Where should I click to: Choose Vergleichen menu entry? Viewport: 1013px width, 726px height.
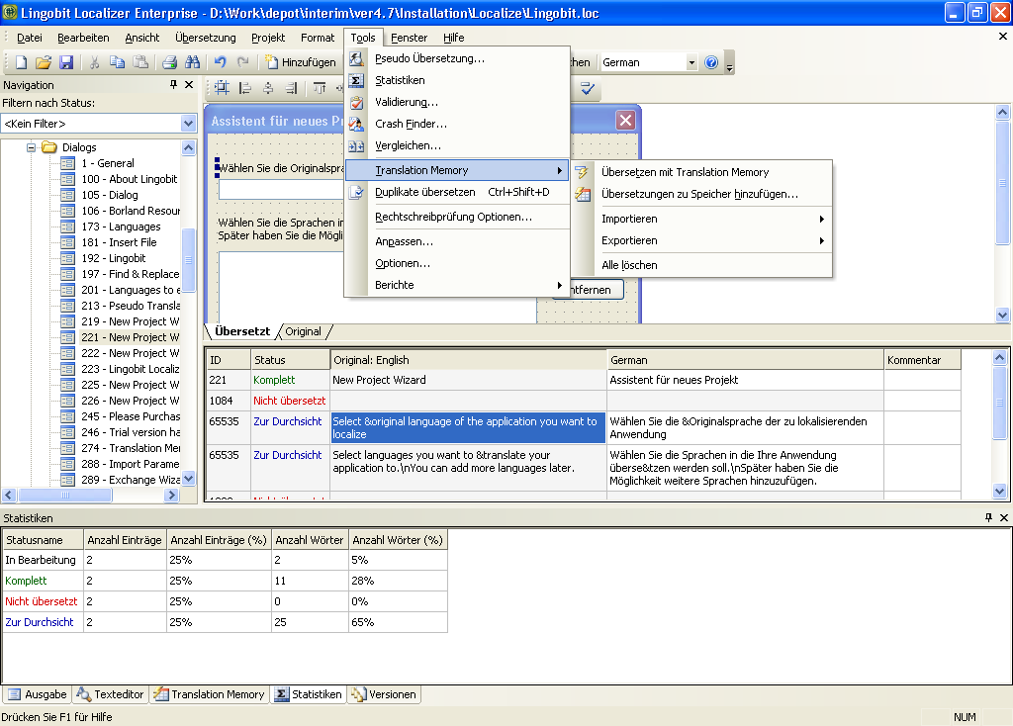457,146
